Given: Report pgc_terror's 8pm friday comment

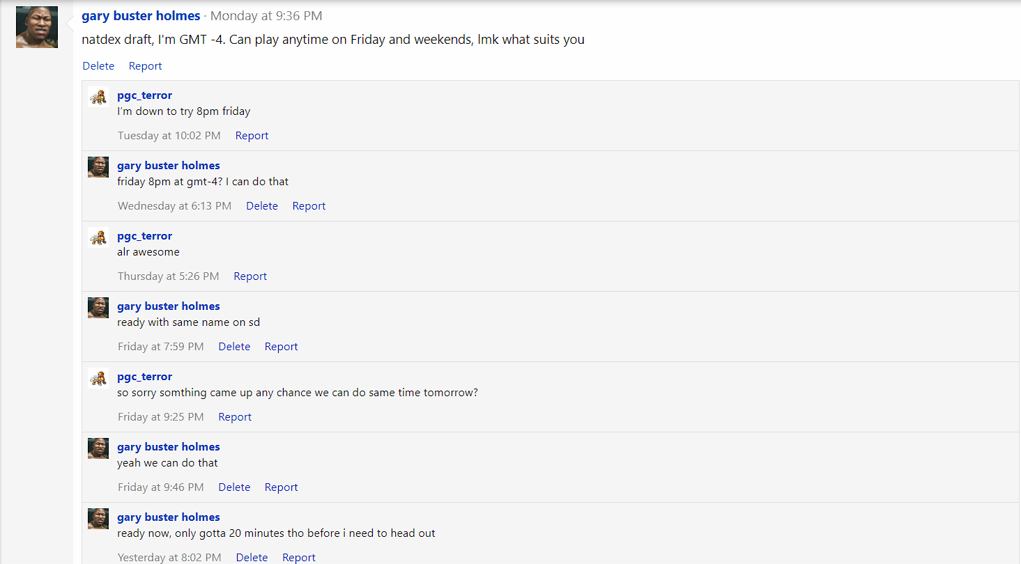Looking at the screenshot, I should click(x=252, y=135).
